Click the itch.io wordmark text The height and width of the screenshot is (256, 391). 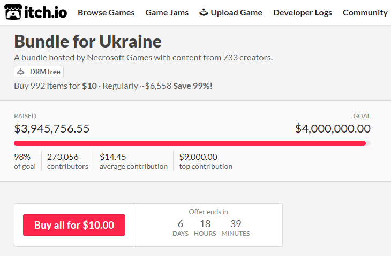[46, 12]
